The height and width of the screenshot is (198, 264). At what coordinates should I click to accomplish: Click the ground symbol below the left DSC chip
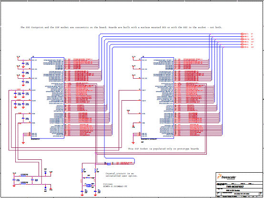pos(23,143)
